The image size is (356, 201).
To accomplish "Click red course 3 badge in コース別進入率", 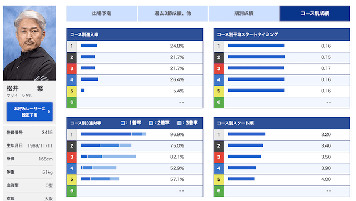I will pyautogui.click(x=72, y=68).
